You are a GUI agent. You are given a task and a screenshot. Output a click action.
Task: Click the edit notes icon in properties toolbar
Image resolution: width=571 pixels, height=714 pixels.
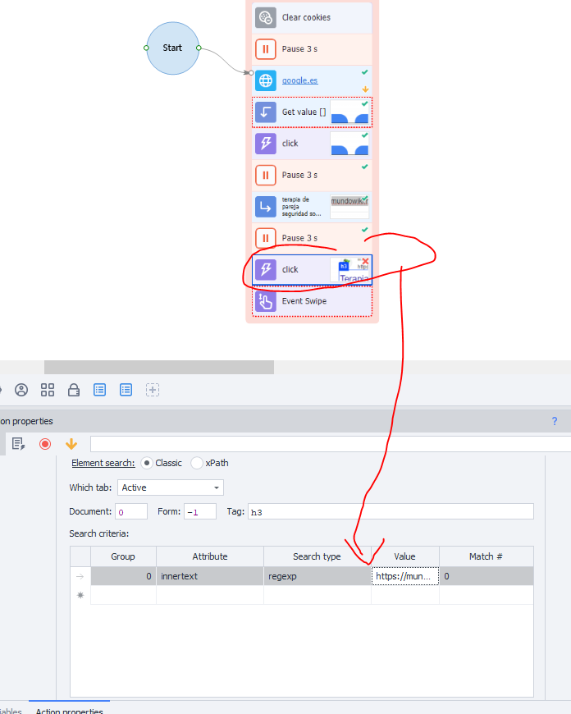(x=18, y=443)
